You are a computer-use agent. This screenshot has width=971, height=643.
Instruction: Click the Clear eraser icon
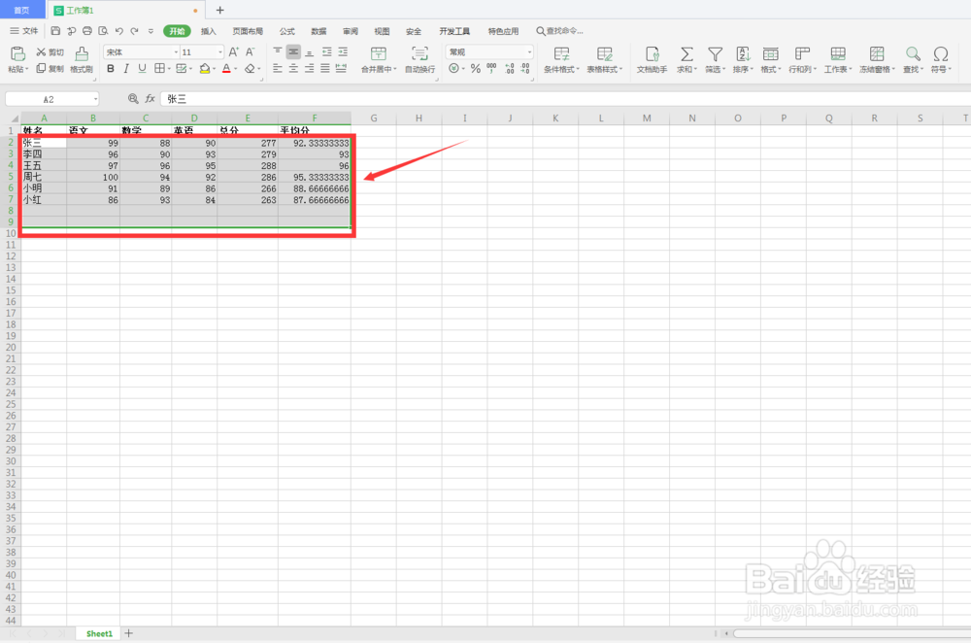point(250,68)
